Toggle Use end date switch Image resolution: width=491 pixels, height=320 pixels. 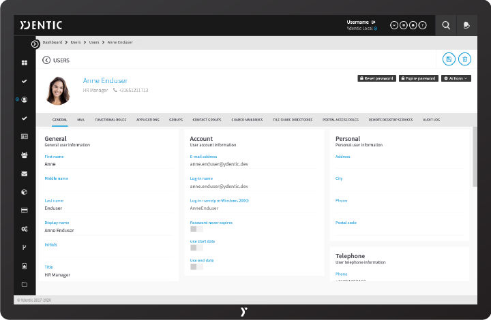coord(196,267)
